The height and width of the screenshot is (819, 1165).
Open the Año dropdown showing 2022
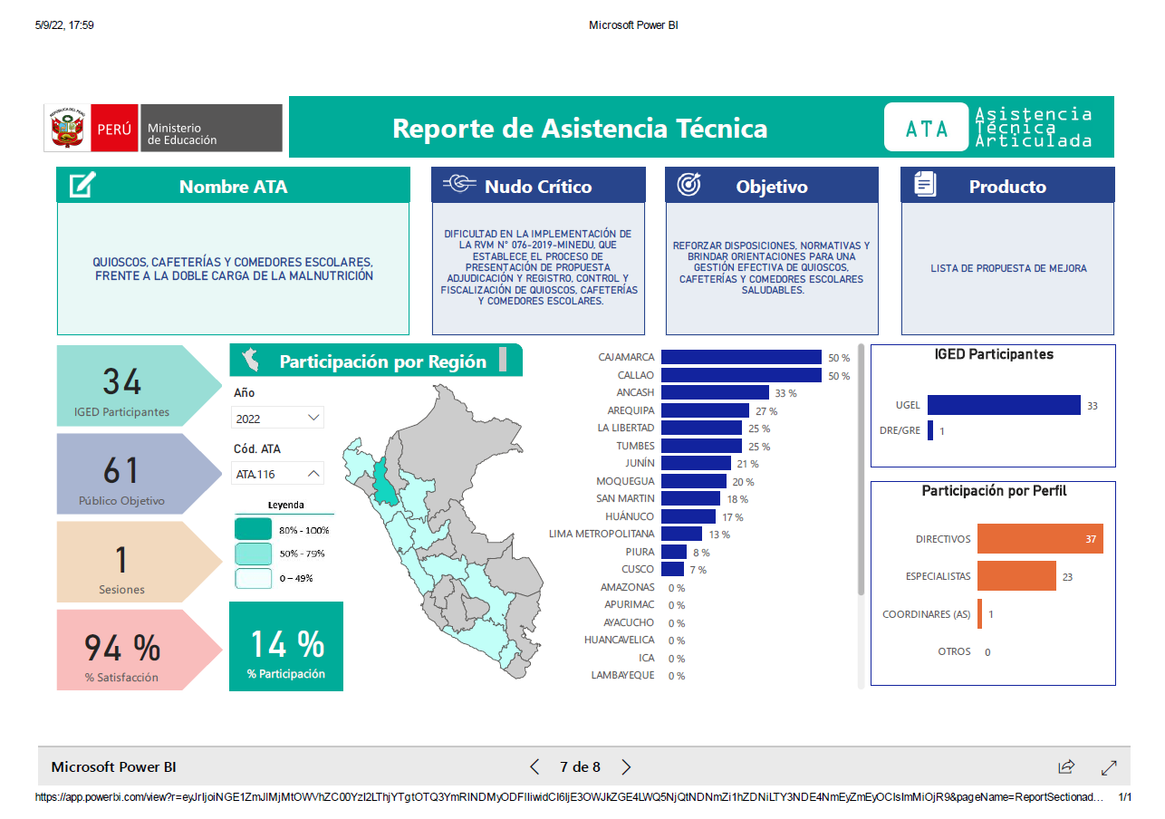click(x=278, y=418)
